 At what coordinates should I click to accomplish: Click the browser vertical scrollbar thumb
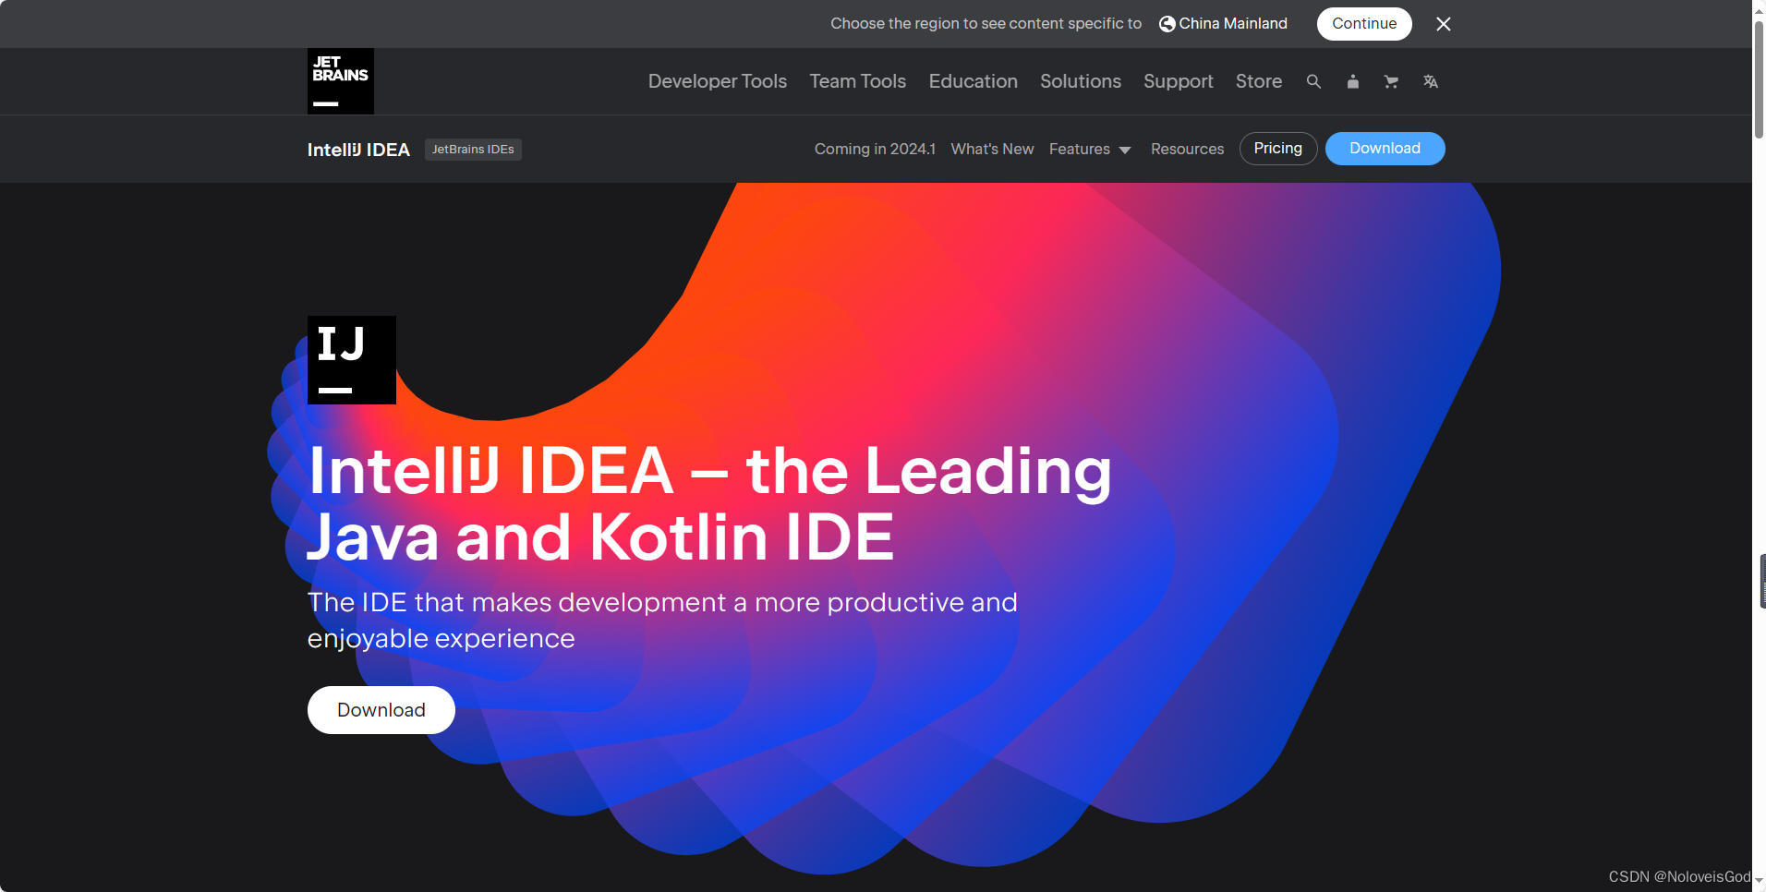1759,78
